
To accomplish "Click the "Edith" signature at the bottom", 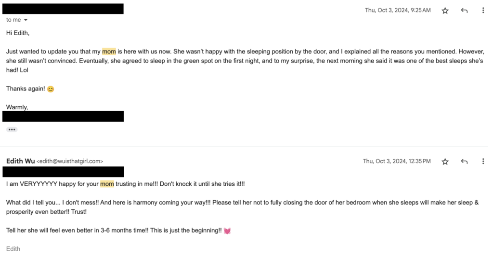I will (x=13, y=249).
